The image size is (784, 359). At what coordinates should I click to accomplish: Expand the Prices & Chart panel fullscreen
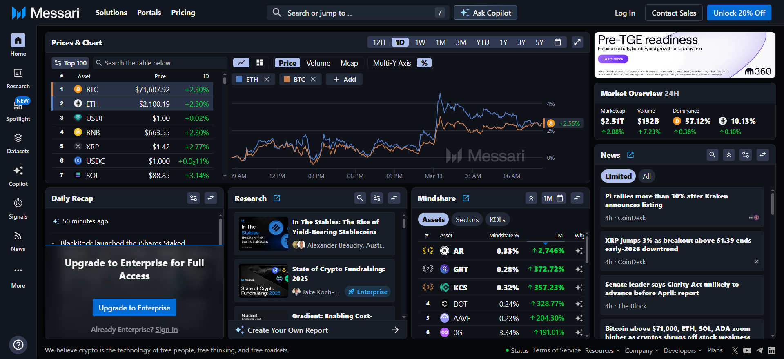point(577,42)
